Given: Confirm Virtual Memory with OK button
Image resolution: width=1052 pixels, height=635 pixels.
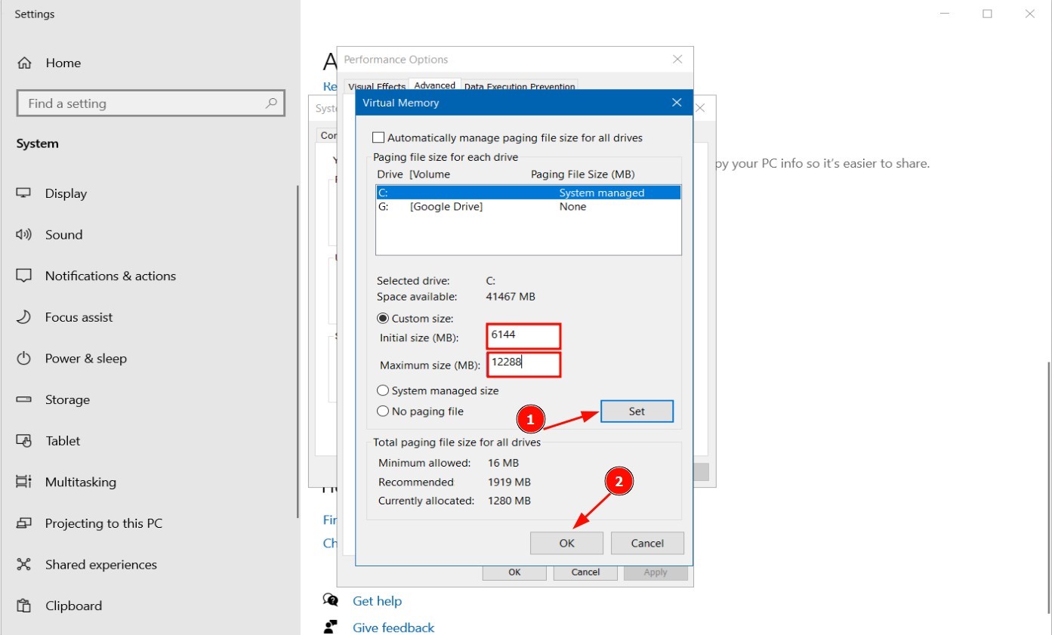Looking at the screenshot, I should tap(566, 543).
